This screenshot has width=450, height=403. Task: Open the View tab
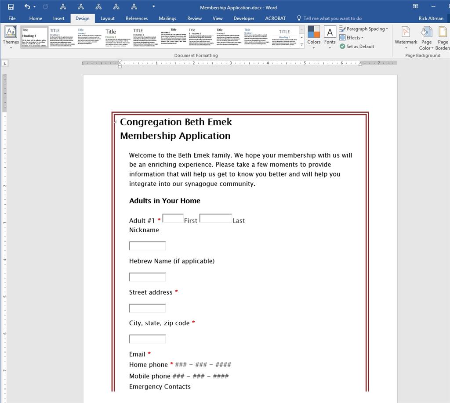(218, 18)
